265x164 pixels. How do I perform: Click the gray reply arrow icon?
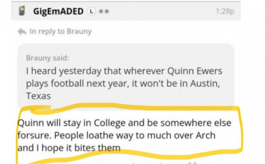tap(22, 32)
